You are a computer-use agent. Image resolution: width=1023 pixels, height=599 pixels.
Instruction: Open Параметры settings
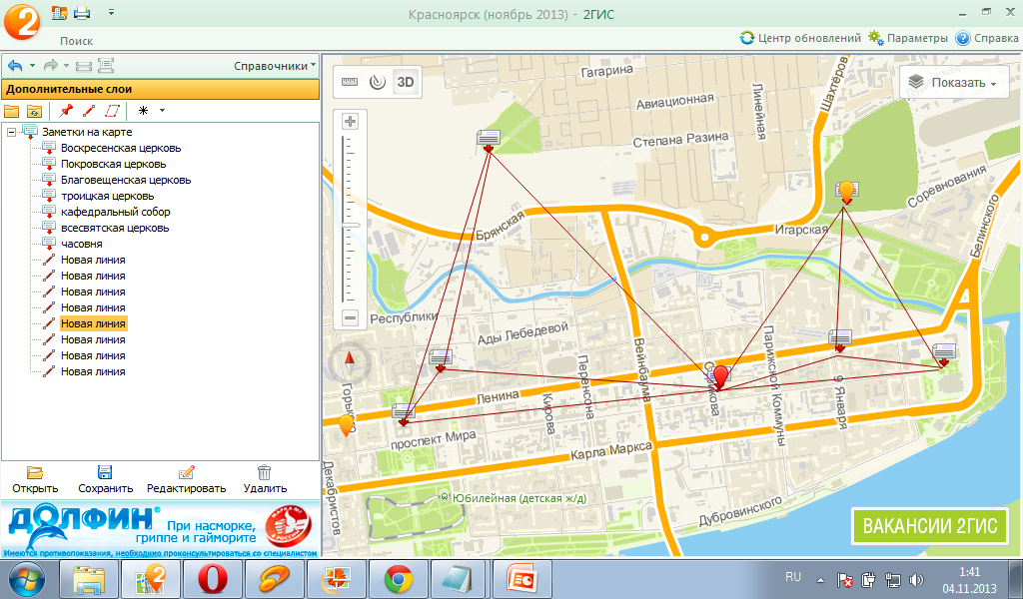(907, 38)
